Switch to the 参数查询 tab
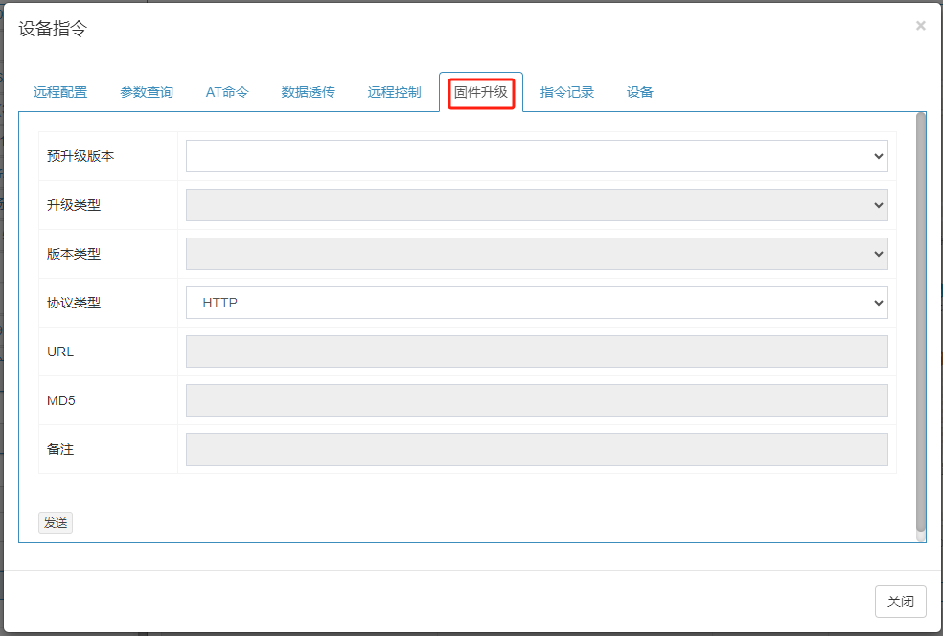Image resolution: width=943 pixels, height=636 pixels. point(147,93)
